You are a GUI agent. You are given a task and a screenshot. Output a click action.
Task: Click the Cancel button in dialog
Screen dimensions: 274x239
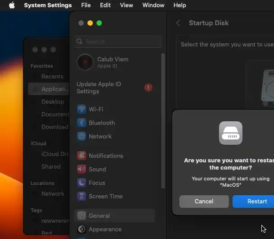(x=204, y=202)
